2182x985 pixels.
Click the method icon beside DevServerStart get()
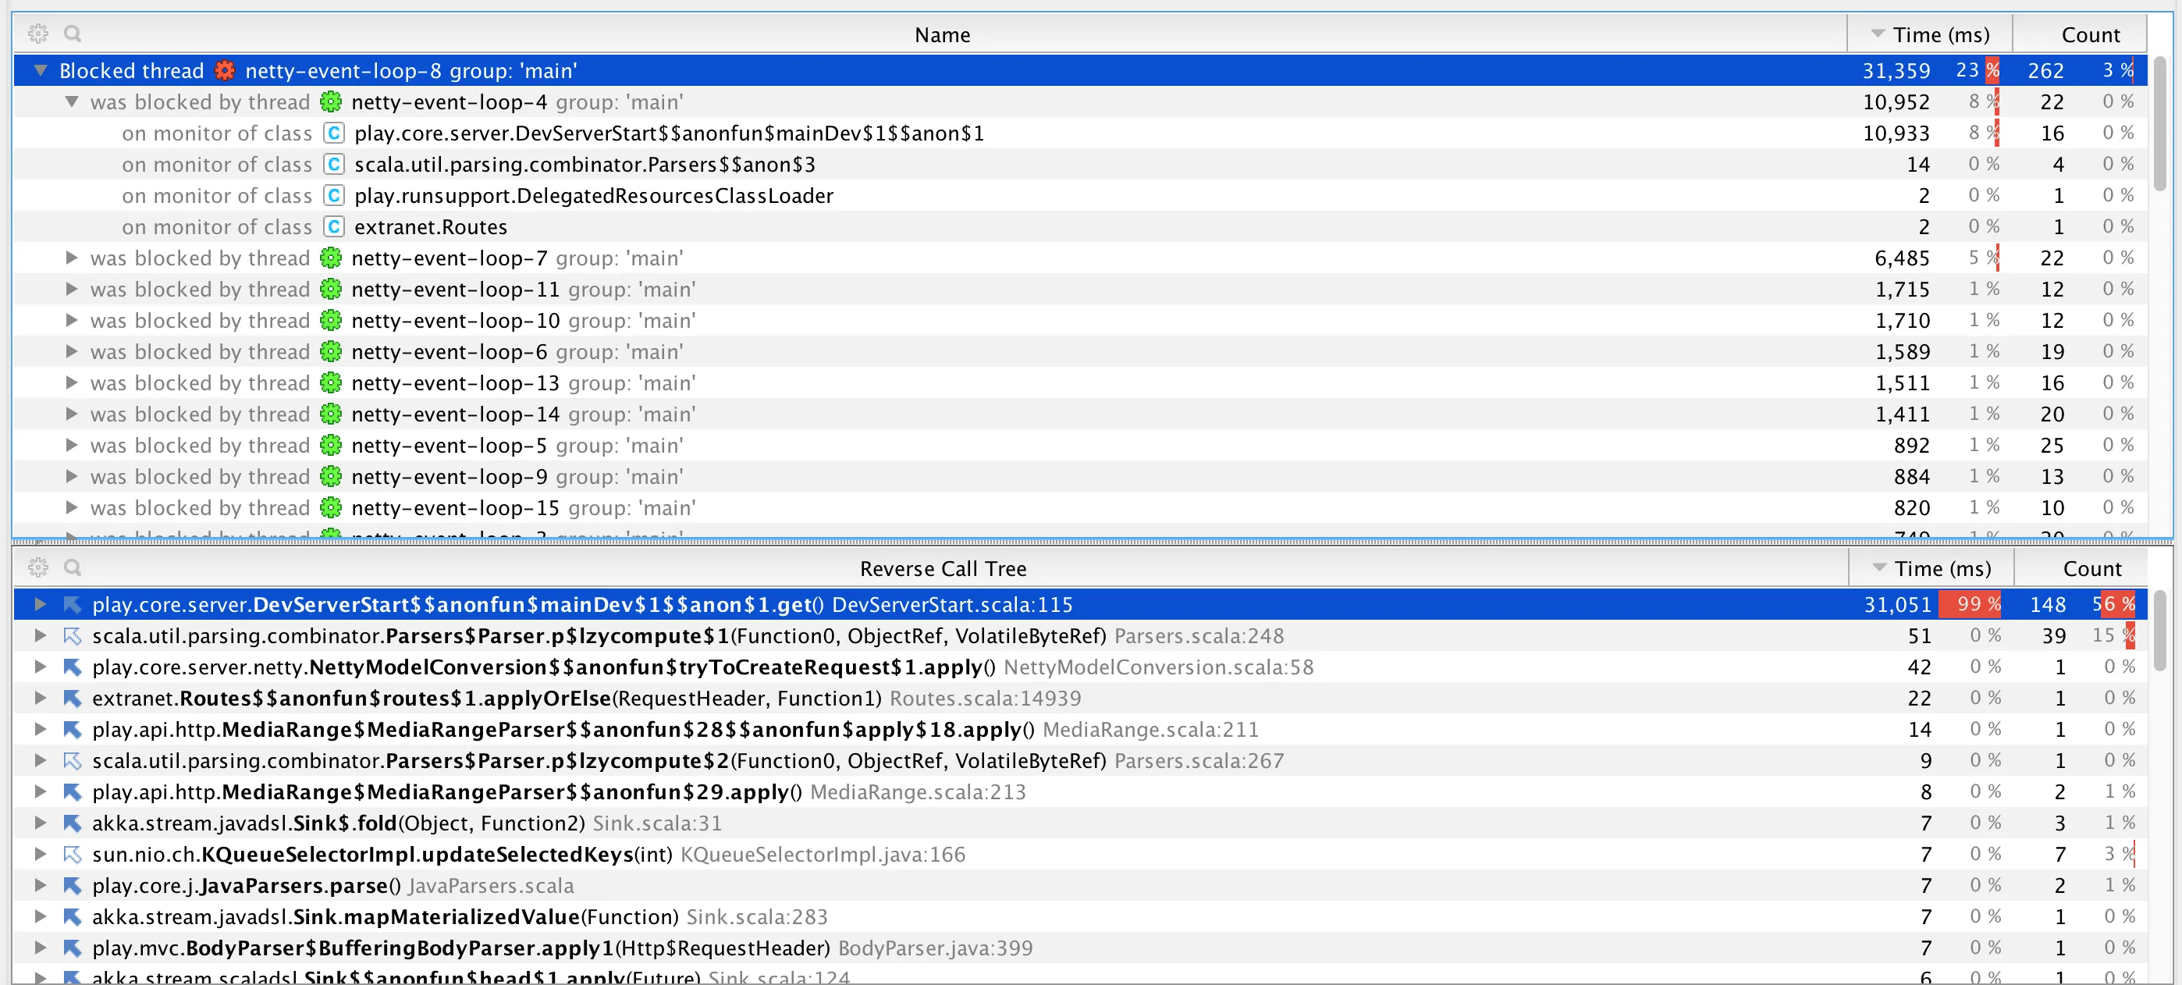(72, 605)
